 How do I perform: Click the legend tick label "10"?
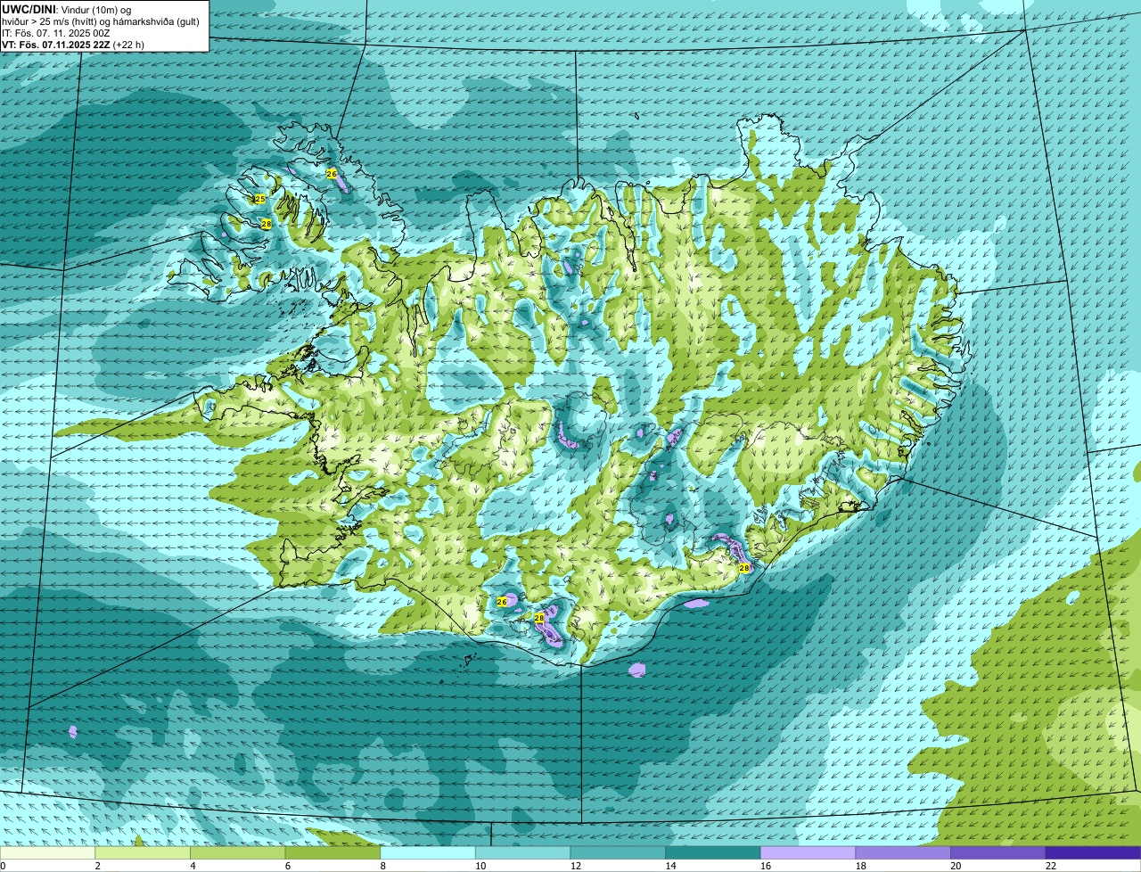480,866
